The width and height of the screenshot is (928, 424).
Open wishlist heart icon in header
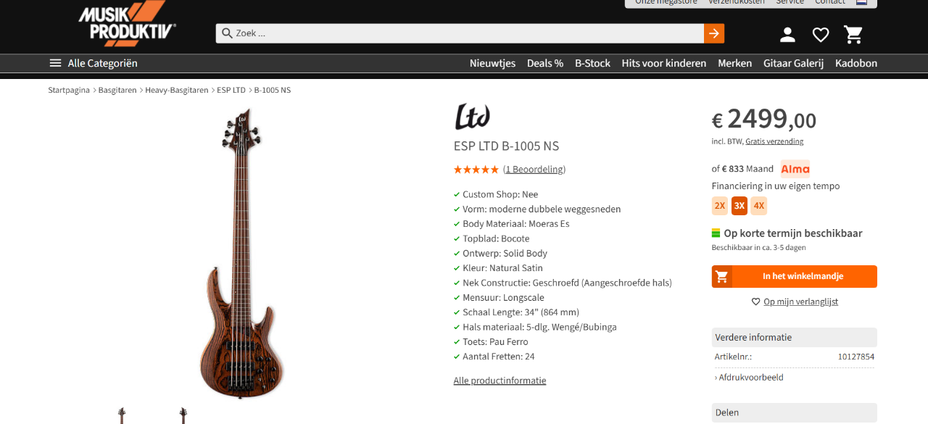(x=821, y=34)
